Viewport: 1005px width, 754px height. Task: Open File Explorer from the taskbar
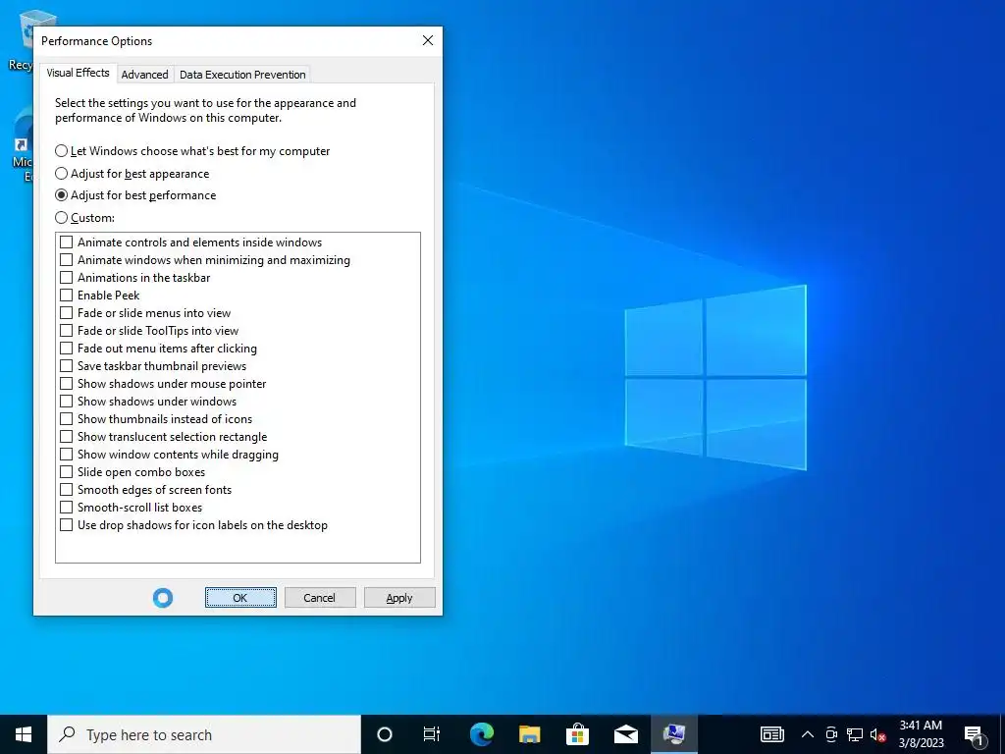[529, 734]
